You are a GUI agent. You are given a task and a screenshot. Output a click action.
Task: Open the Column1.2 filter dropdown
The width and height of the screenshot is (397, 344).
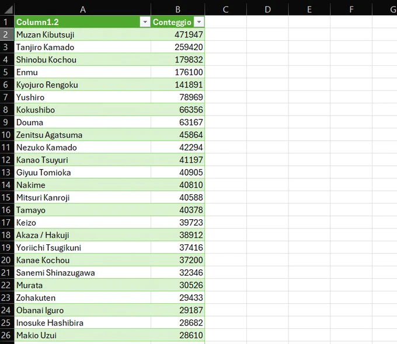[x=145, y=22]
